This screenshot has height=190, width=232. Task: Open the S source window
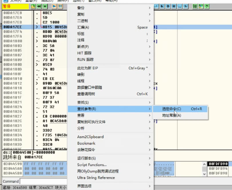click(x=186, y=6)
